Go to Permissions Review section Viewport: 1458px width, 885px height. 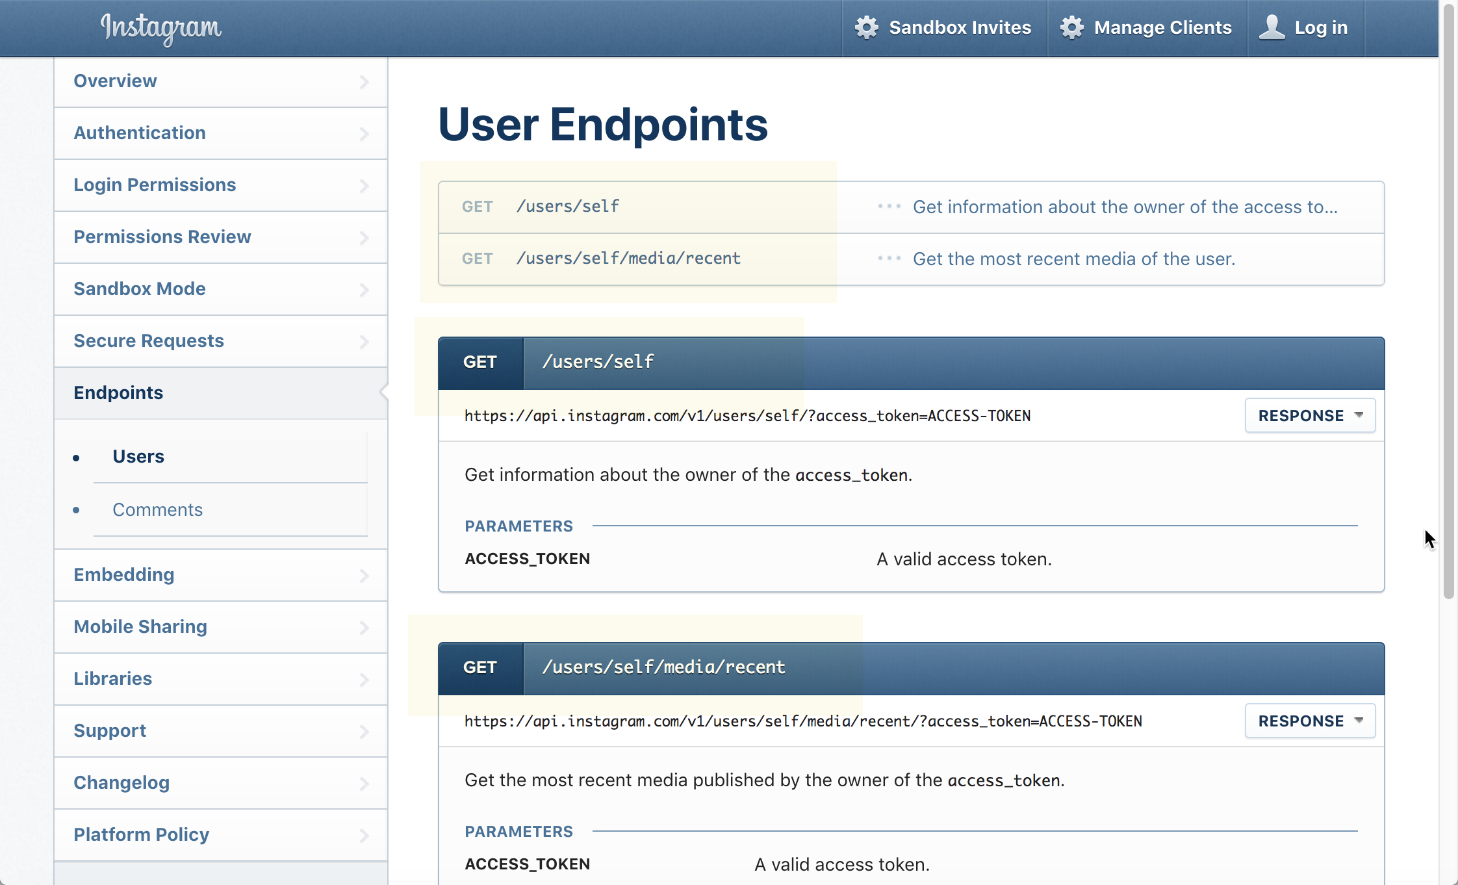point(221,237)
